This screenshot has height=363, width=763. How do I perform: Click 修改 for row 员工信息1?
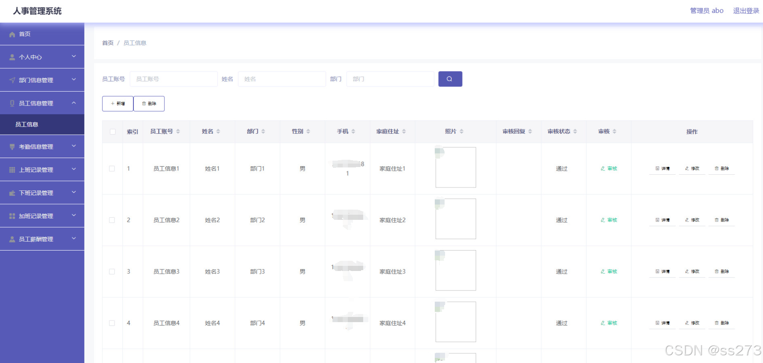point(692,169)
